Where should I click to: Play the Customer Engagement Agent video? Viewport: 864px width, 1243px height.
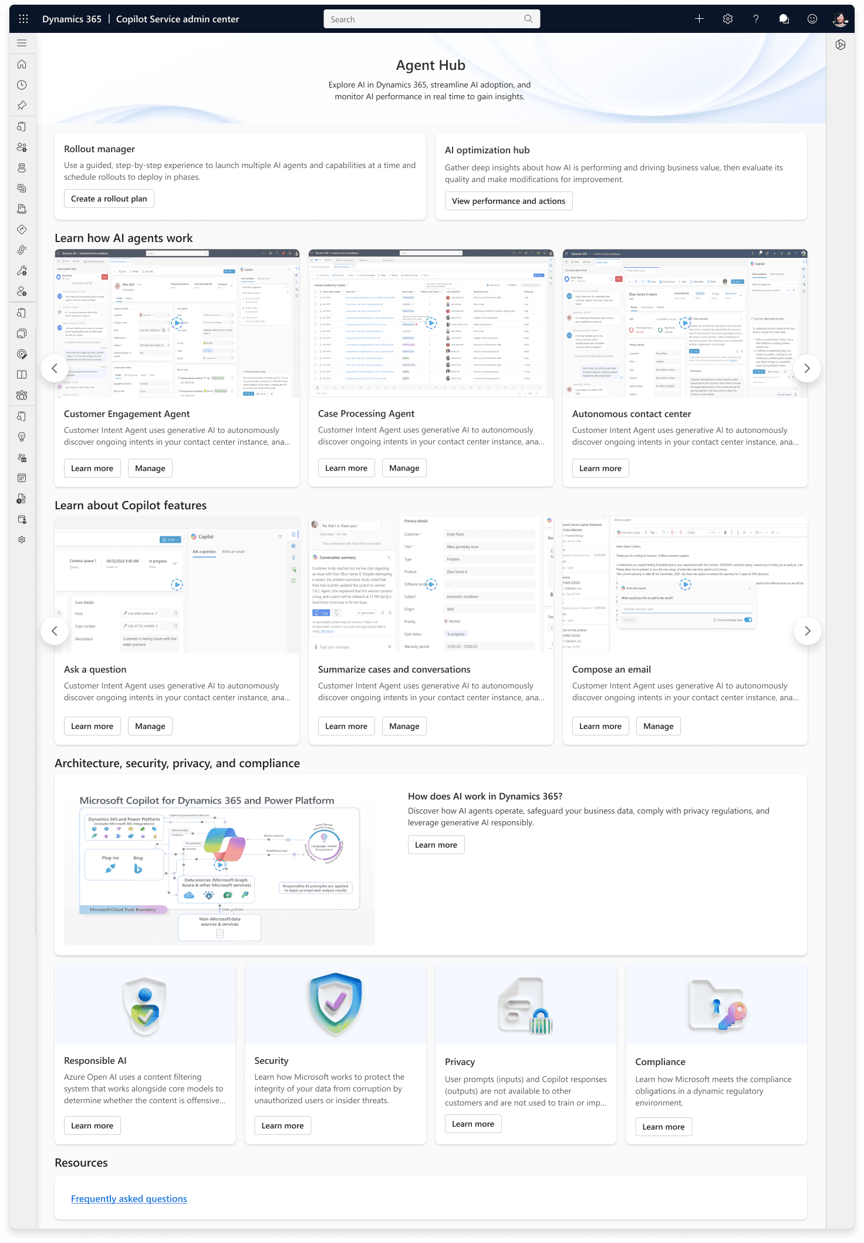(177, 322)
